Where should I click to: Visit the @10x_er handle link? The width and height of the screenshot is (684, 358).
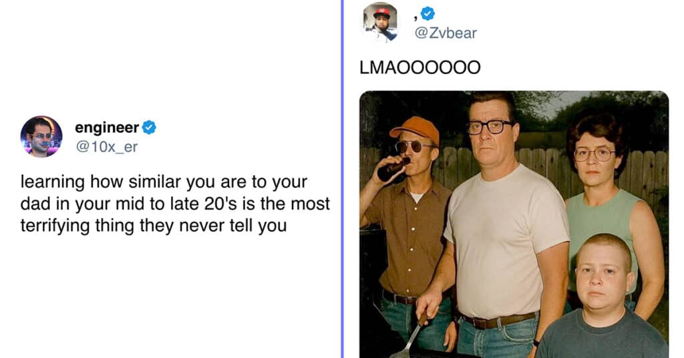[107, 147]
